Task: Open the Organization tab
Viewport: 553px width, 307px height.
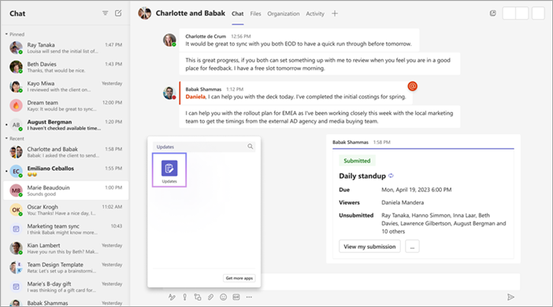Action: 284,13
